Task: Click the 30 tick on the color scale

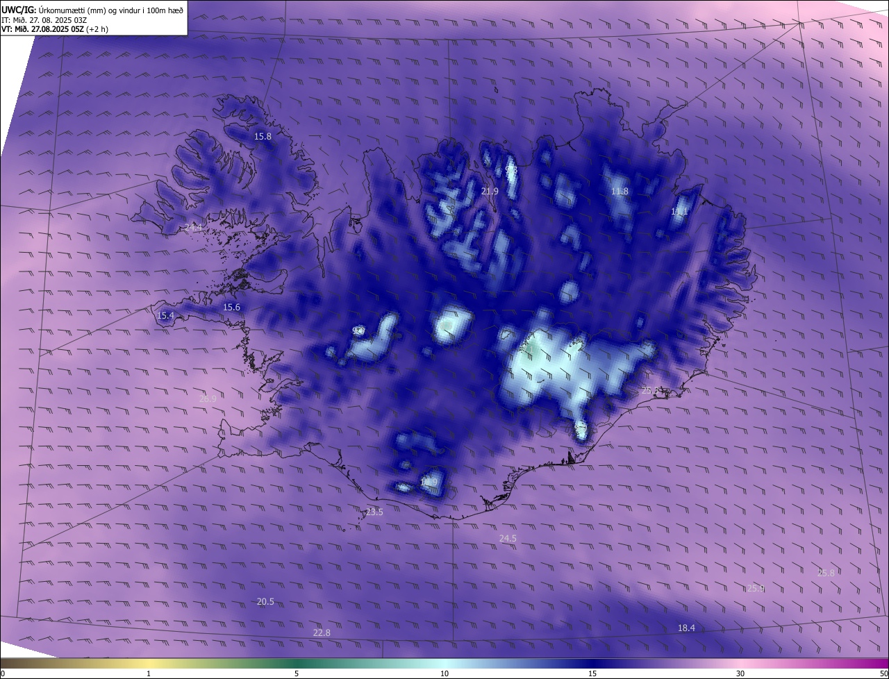Action: 740,673
